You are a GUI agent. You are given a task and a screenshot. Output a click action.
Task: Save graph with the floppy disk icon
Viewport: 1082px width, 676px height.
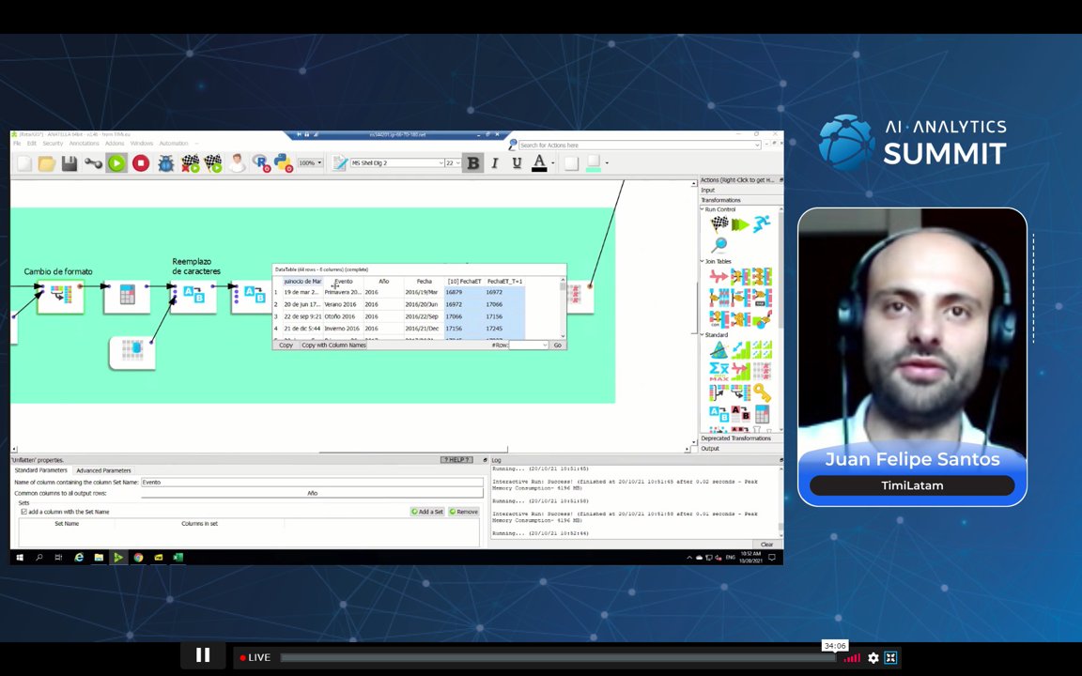click(69, 163)
